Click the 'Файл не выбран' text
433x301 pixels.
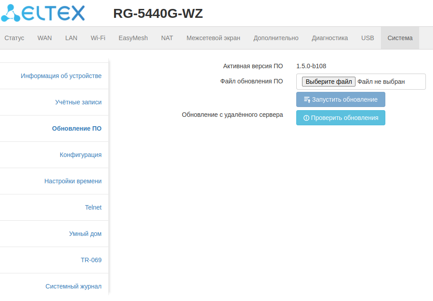[x=381, y=82]
